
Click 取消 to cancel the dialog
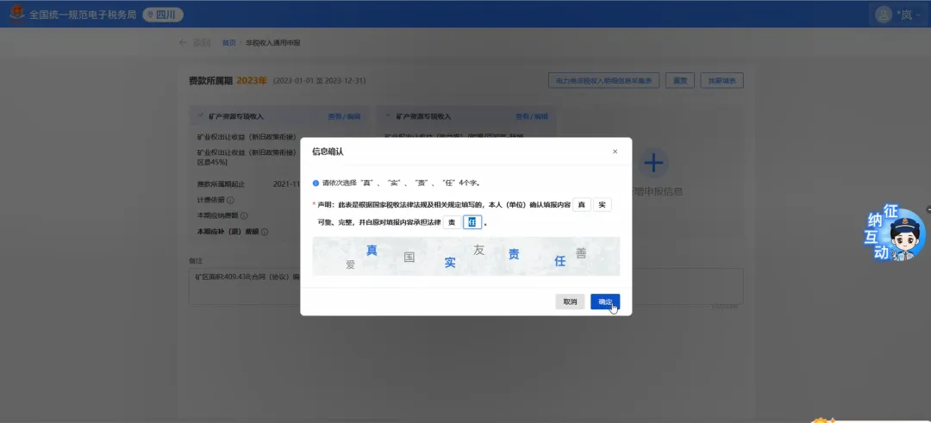pyautogui.click(x=570, y=302)
